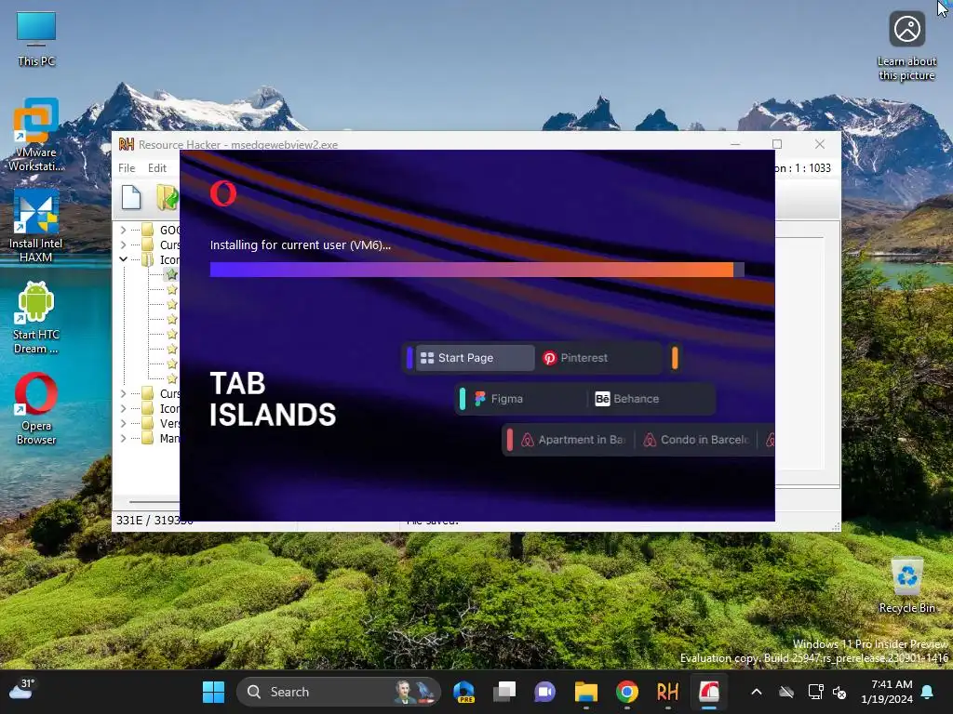Expand the Curs folder below the star items

pos(124,393)
